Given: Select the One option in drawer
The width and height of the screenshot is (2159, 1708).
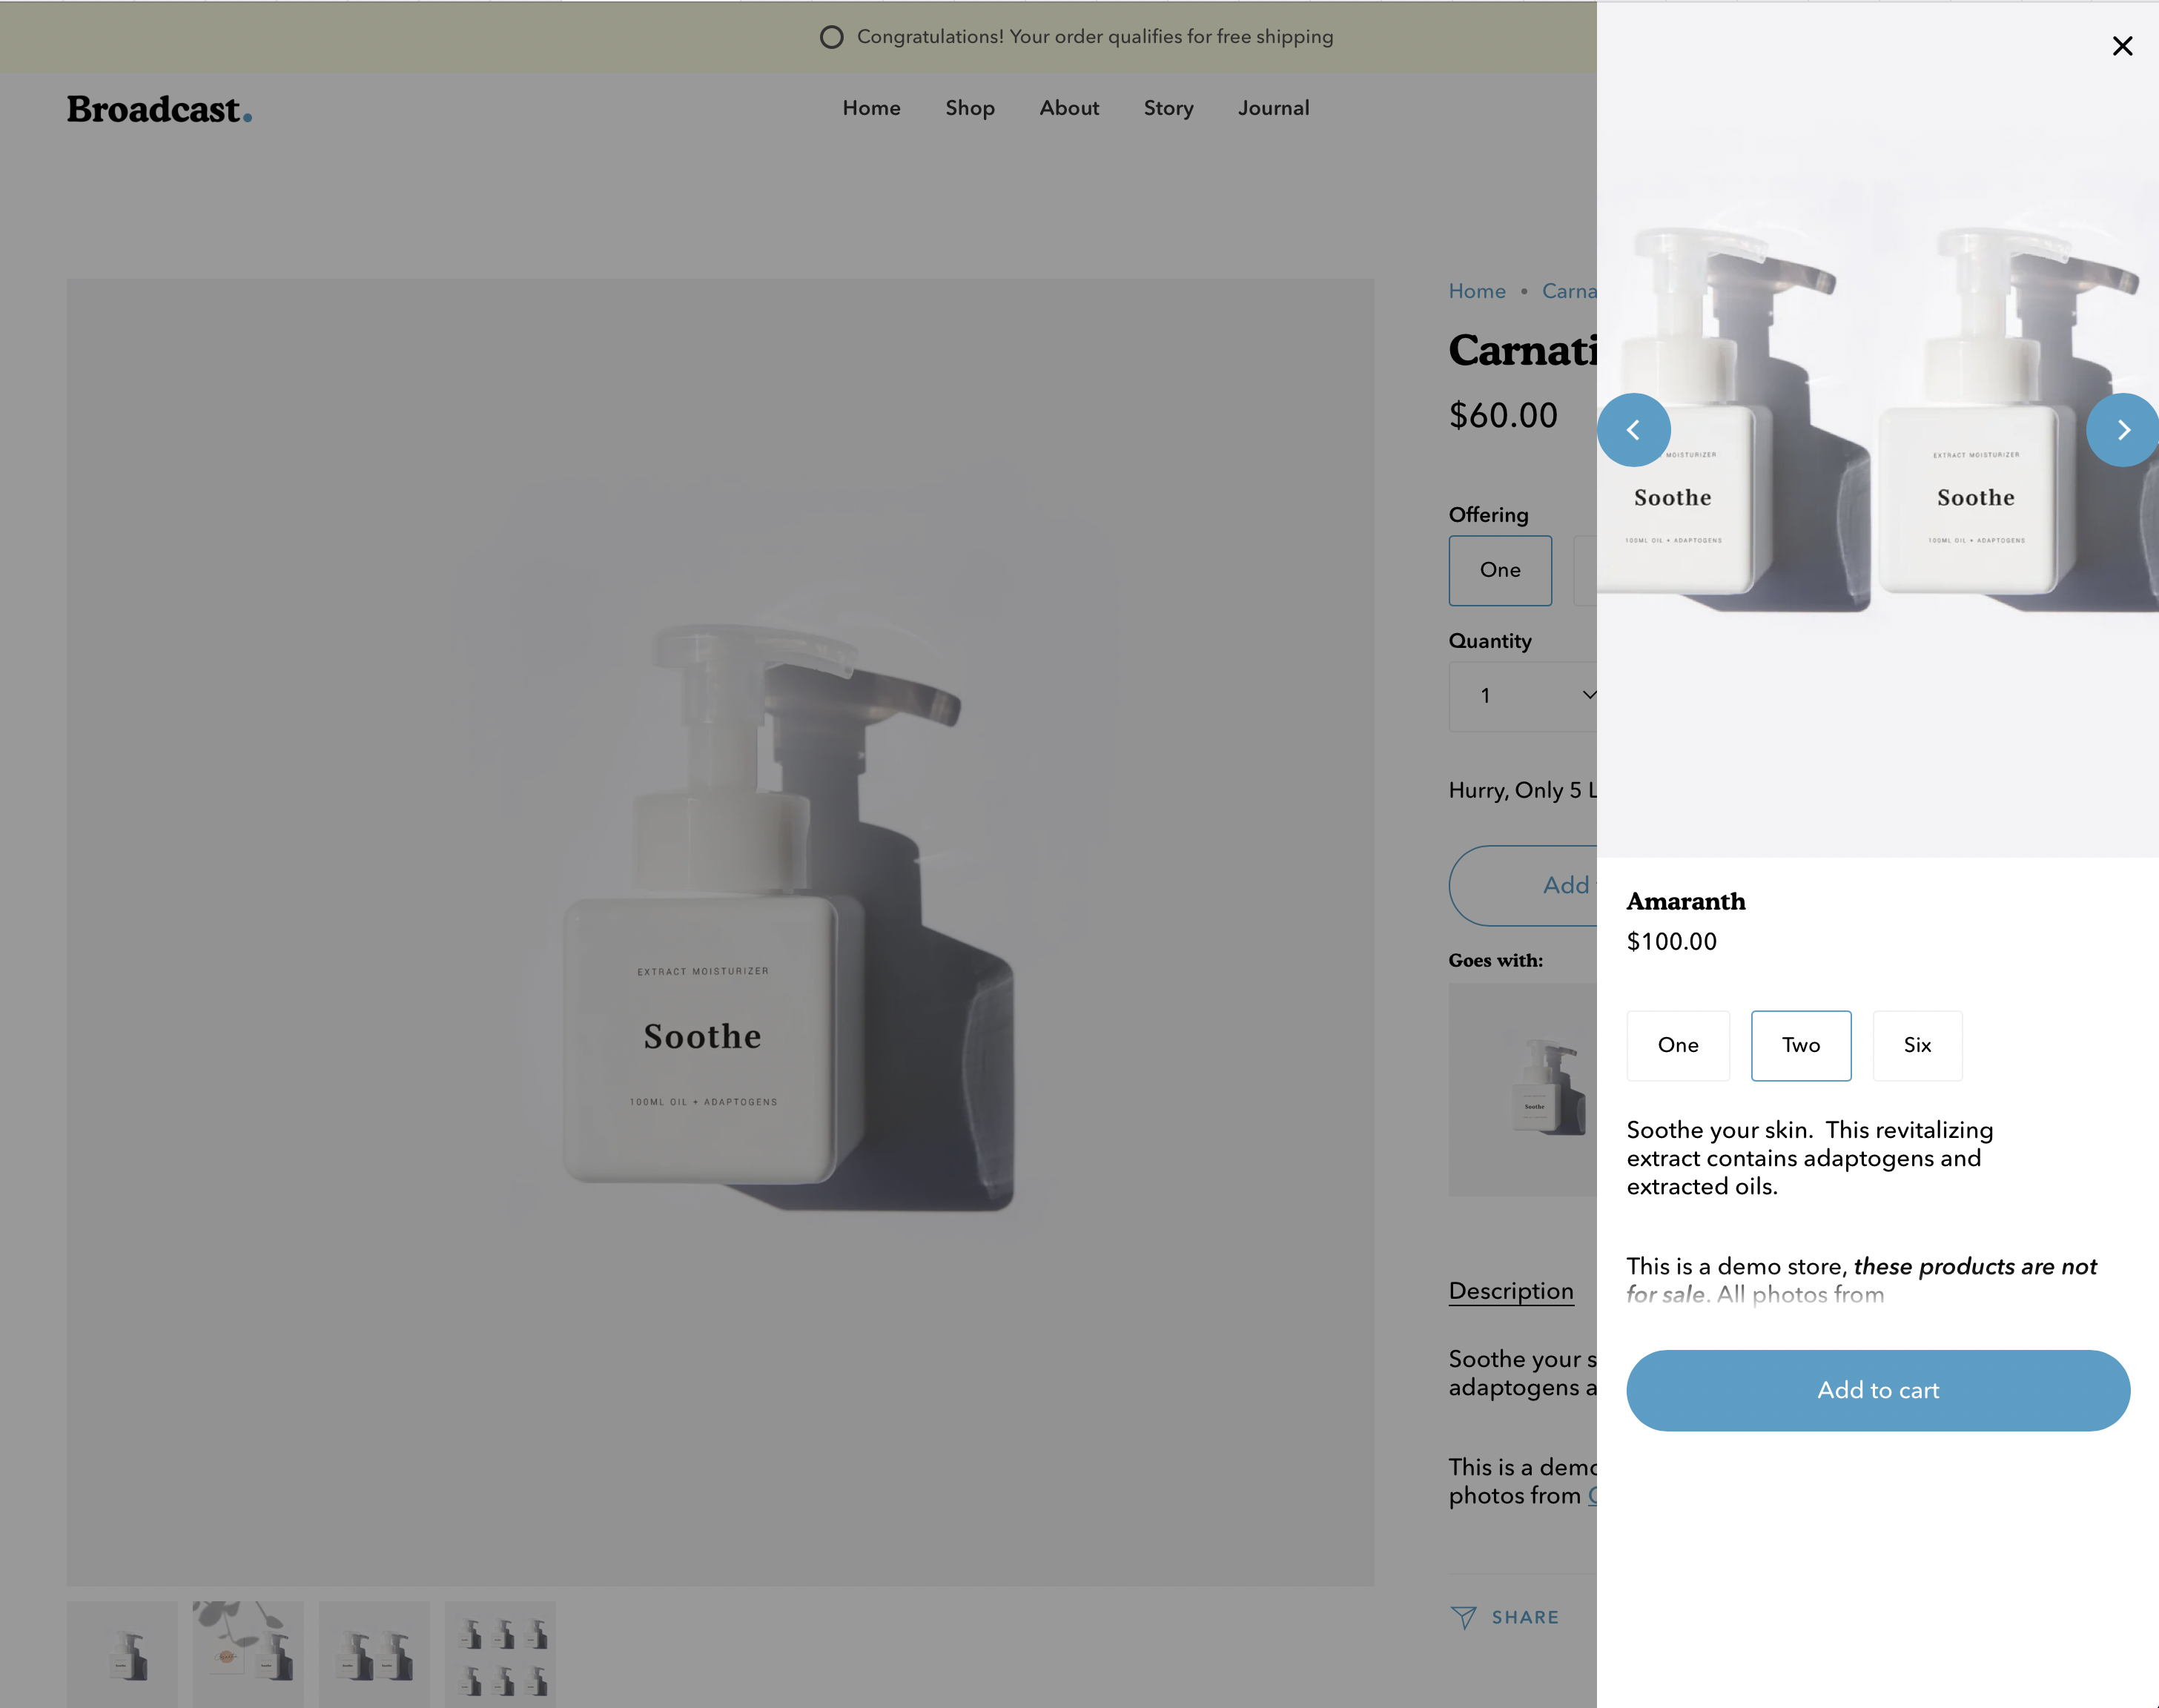Looking at the screenshot, I should (x=1678, y=1045).
